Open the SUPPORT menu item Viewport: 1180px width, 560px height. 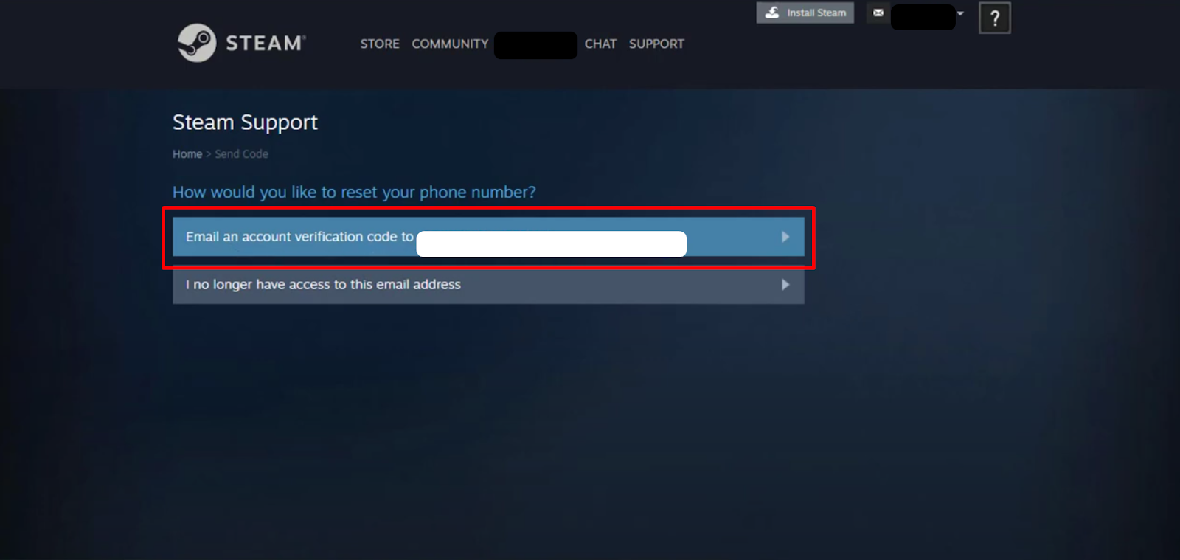coord(656,44)
